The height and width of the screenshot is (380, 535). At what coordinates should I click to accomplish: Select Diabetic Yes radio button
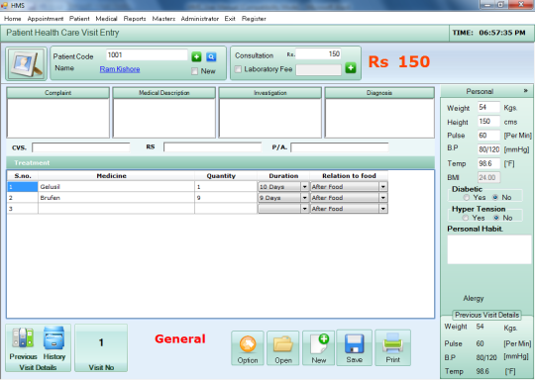pyautogui.click(x=466, y=197)
